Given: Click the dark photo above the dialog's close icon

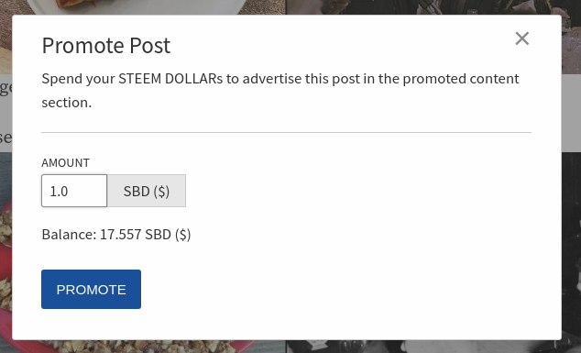Looking at the screenshot, I should (433, 7).
